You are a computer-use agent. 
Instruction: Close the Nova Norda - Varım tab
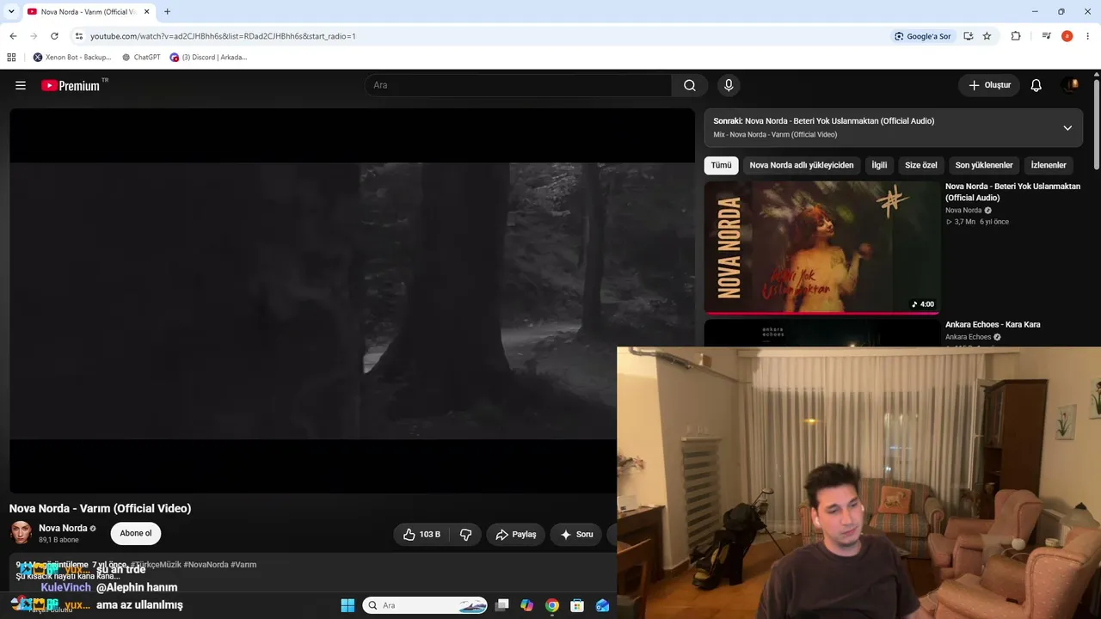[x=147, y=12]
